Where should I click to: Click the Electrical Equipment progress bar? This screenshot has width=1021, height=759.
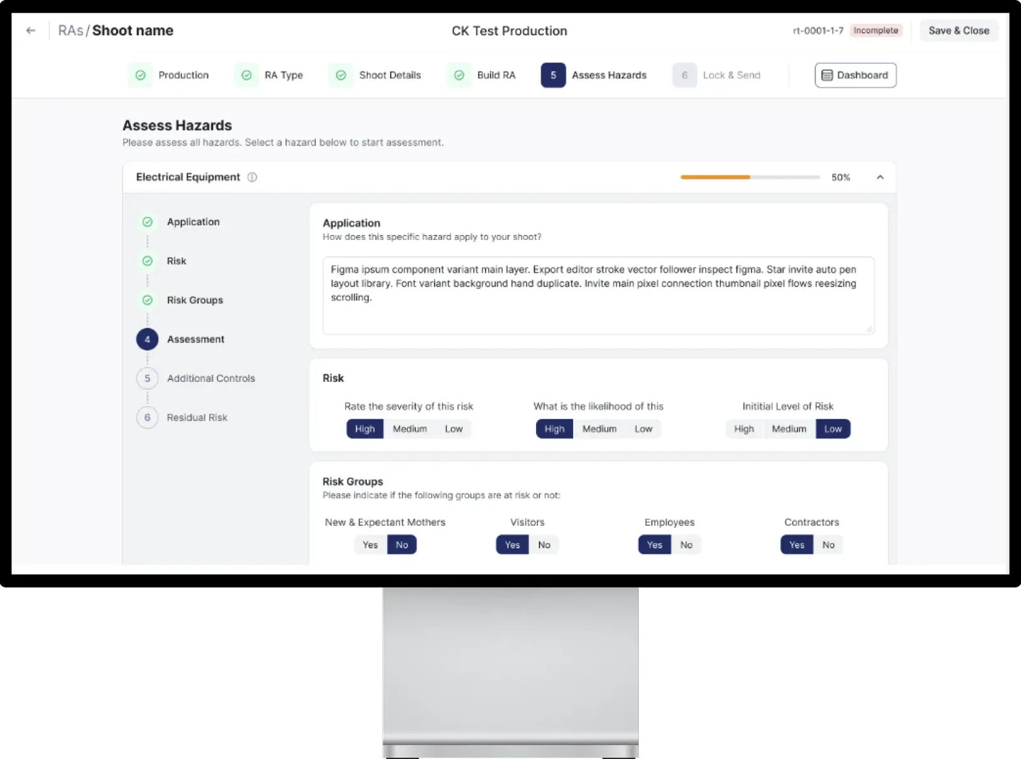[750, 177]
